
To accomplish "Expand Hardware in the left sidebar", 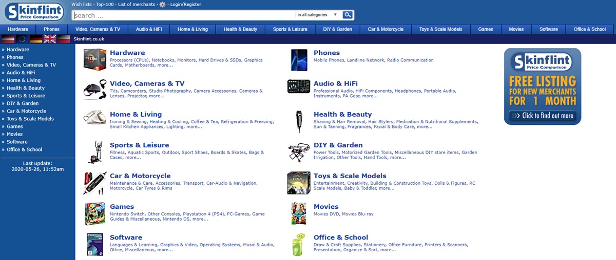I will coord(17,50).
